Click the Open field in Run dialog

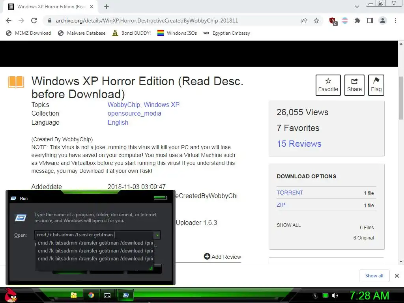94,235
